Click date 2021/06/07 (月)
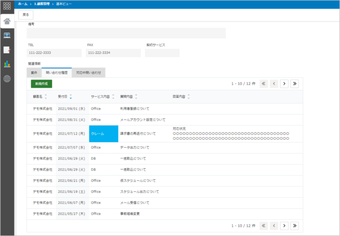 point(71,203)
